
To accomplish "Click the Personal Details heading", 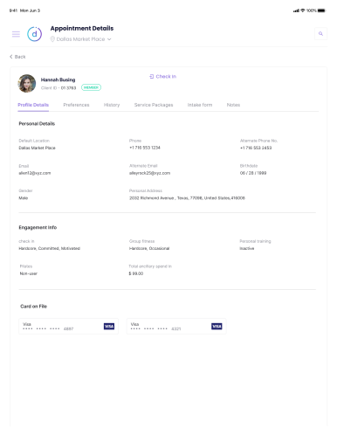I will 37,124.
